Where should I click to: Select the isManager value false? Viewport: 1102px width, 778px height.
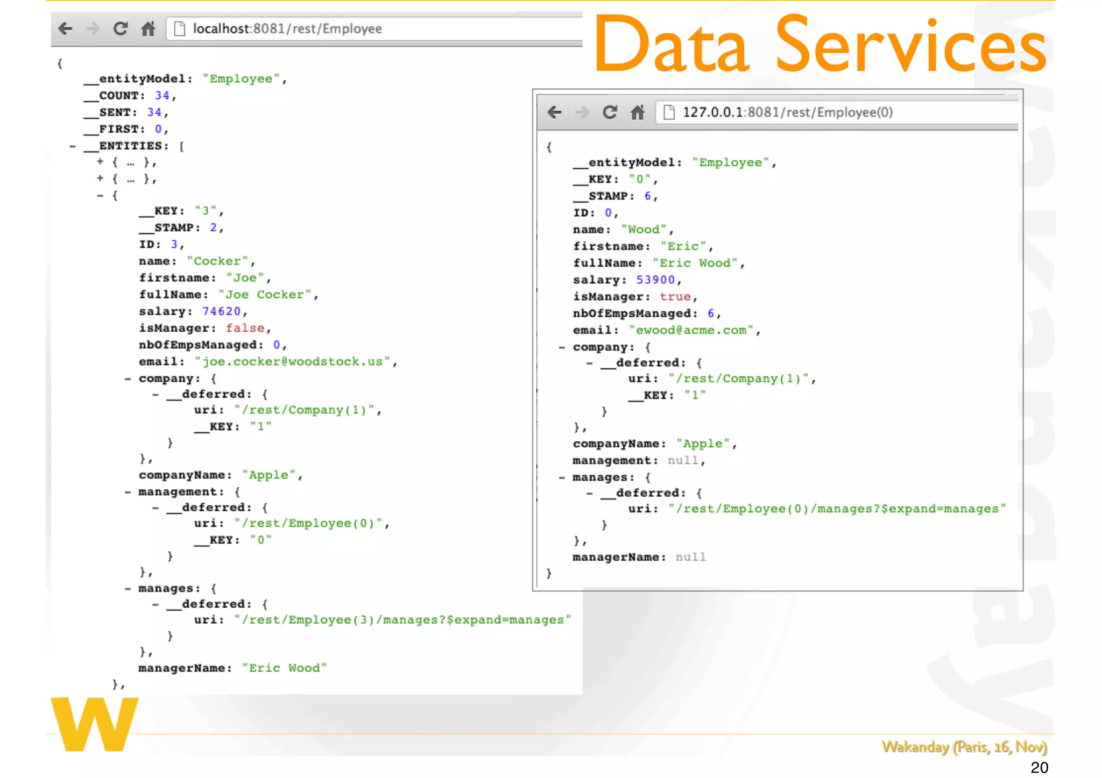tap(245, 329)
